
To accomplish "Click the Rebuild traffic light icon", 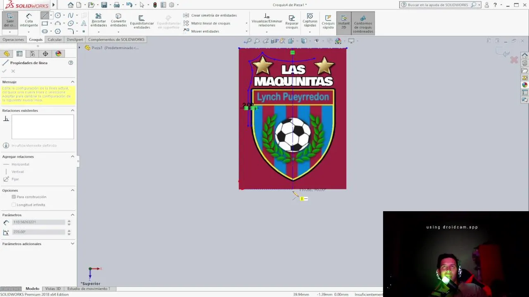I will tap(155, 5).
